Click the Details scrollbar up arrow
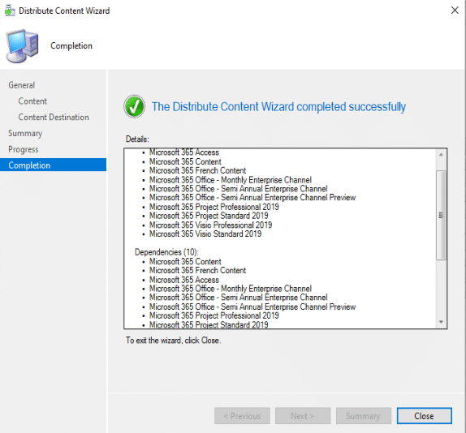This screenshot has height=433, width=466. (441, 154)
